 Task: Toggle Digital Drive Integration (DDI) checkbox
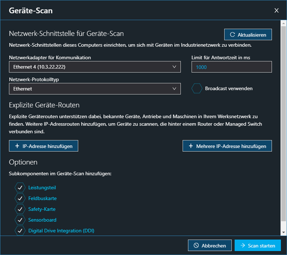[20, 231]
